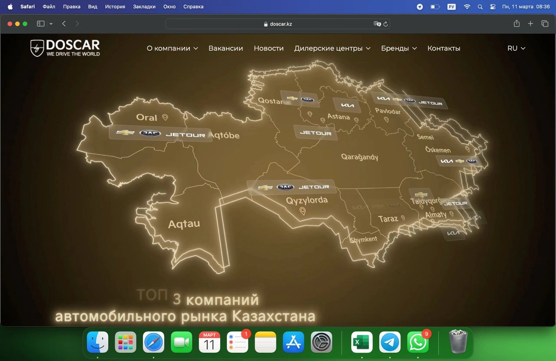556x361 pixels.
Task: Open System Settings from the Dock
Action: (321, 342)
